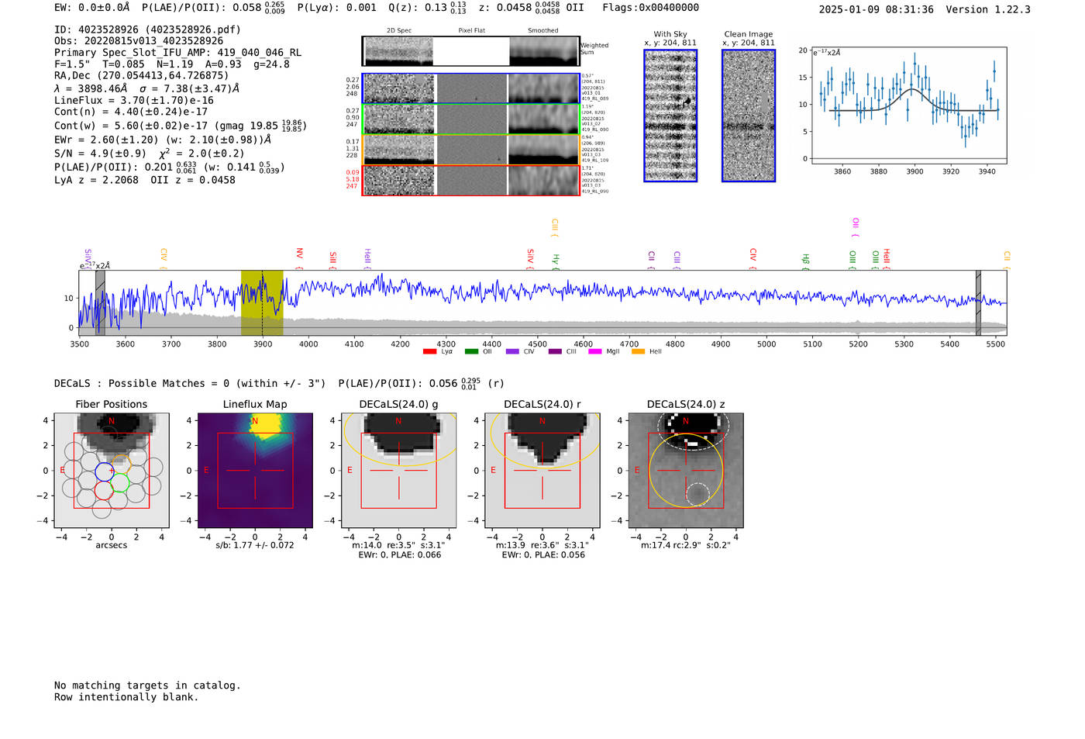Click the Clean Image panel
1085x739 pixels.
[x=749, y=116]
